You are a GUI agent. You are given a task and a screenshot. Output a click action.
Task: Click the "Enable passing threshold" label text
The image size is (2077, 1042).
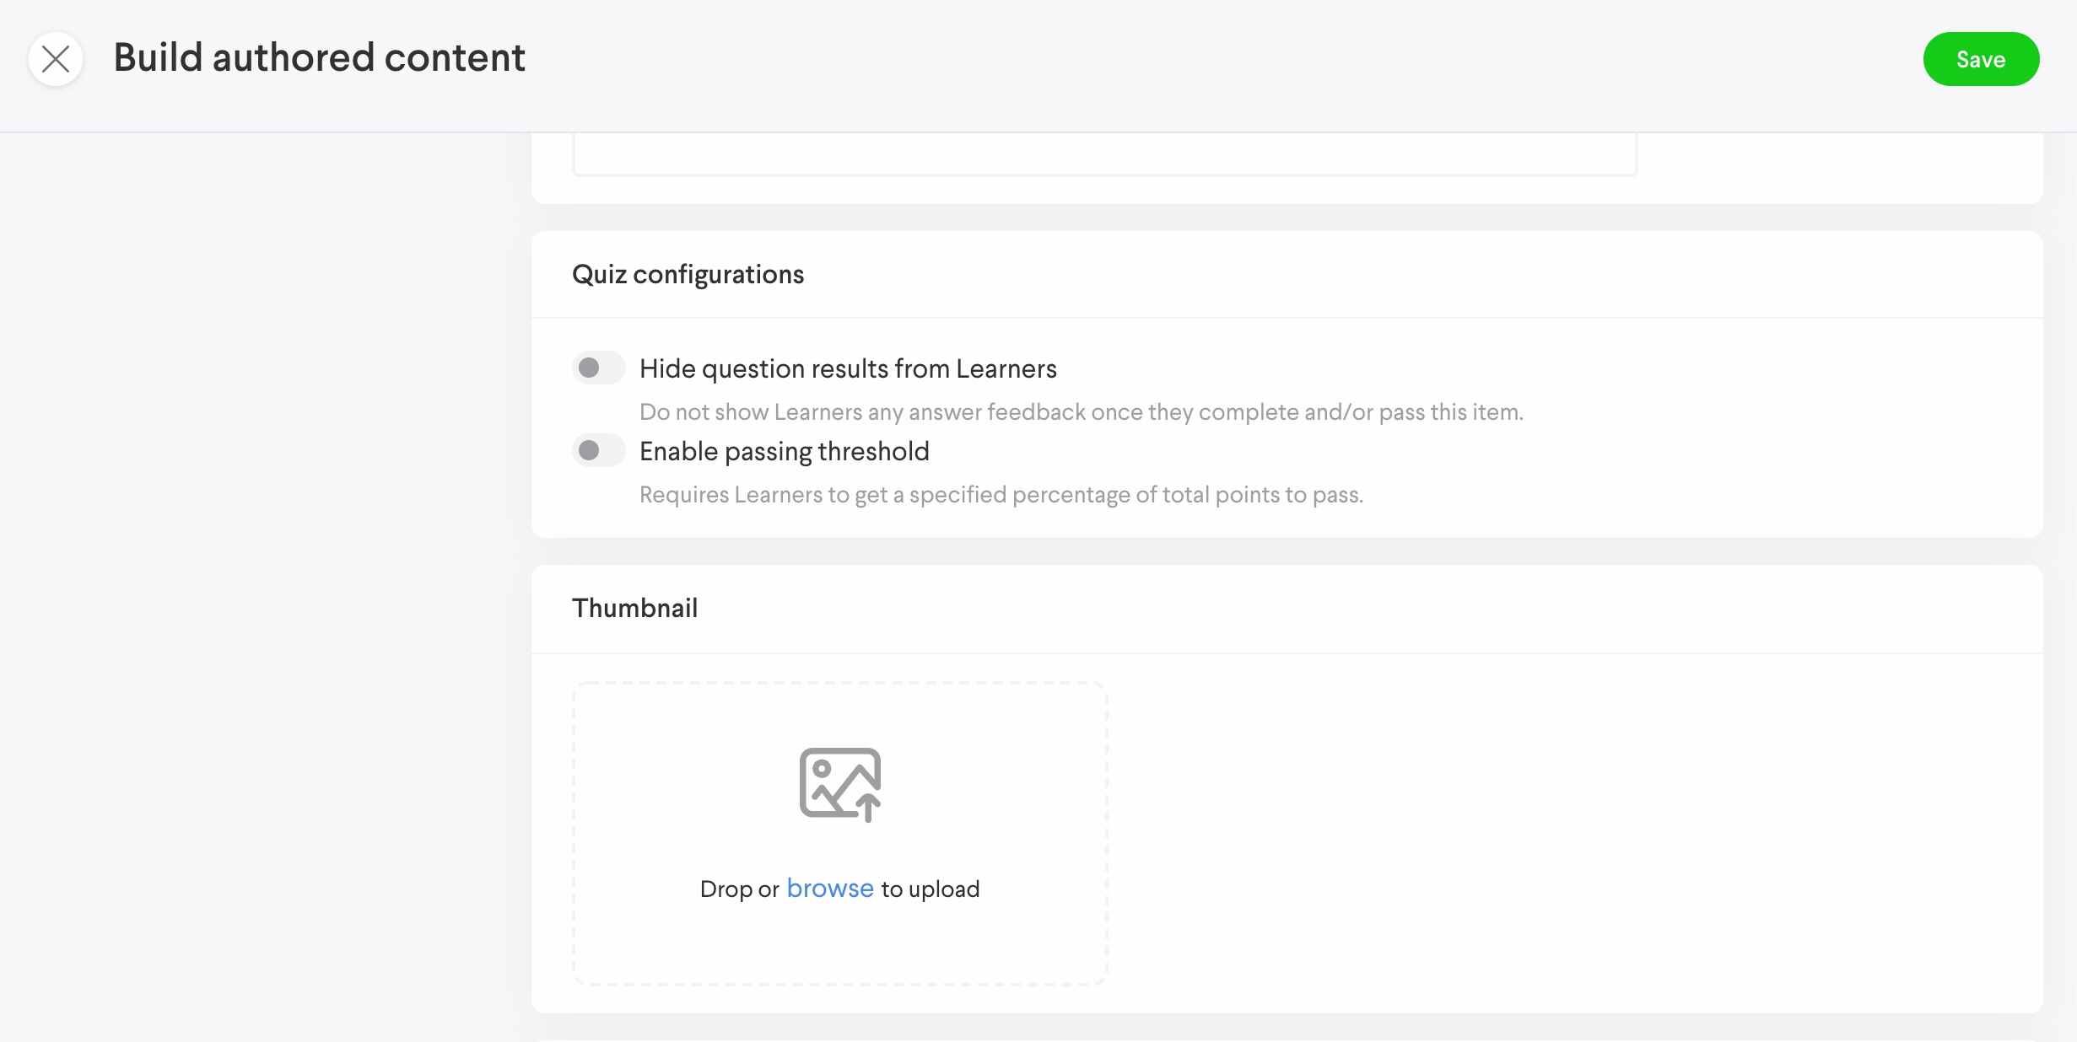[x=784, y=451]
